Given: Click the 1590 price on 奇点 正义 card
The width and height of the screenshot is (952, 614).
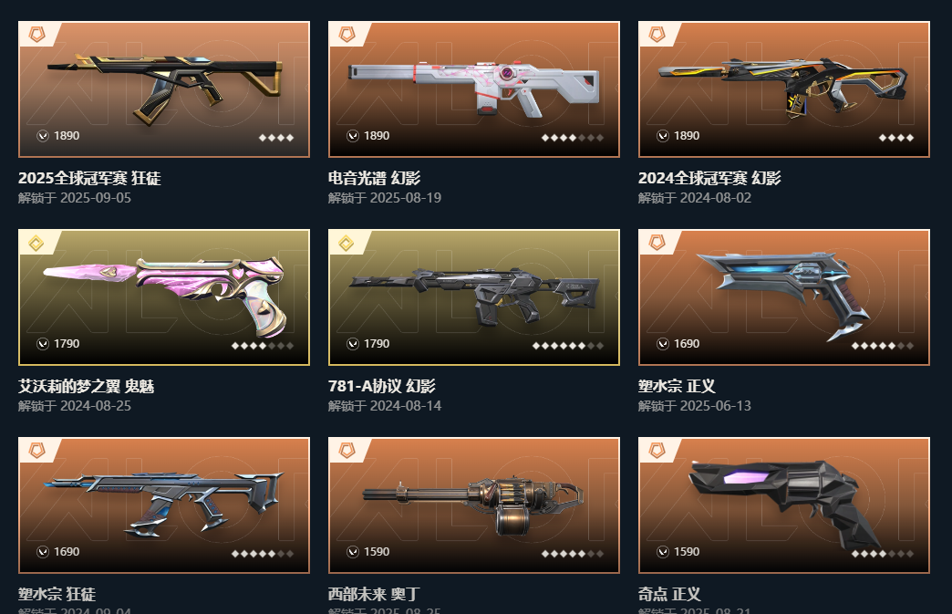Looking at the screenshot, I should pos(687,552).
